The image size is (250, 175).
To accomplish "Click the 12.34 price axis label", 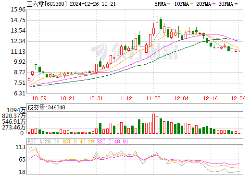I will pyautogui.click(x=18, y=41).
